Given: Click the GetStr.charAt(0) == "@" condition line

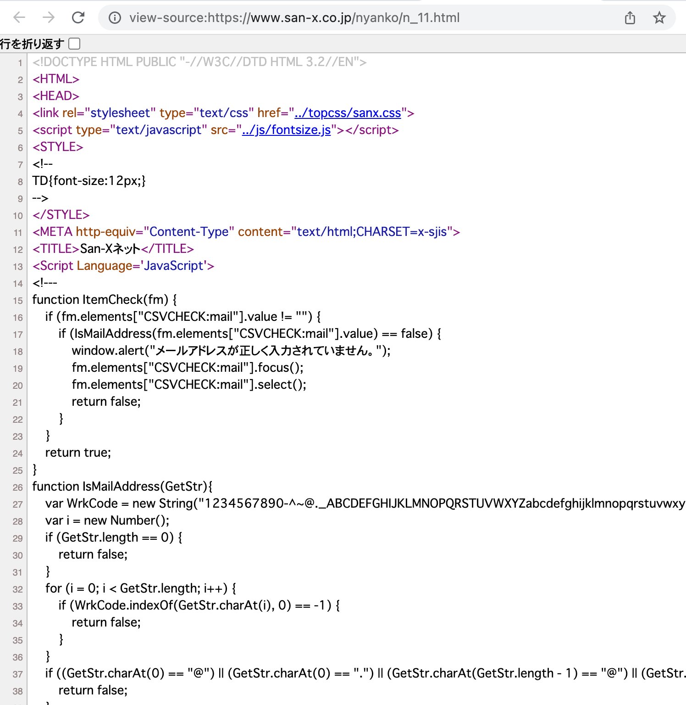Looking at the screenshot, I should [x=365, y=673].
